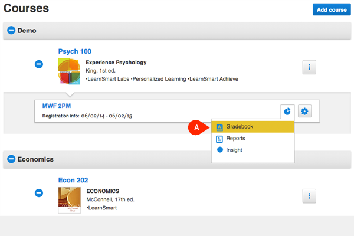
Task: Collapse the Economics section
Action: click(x=11, y=159)
